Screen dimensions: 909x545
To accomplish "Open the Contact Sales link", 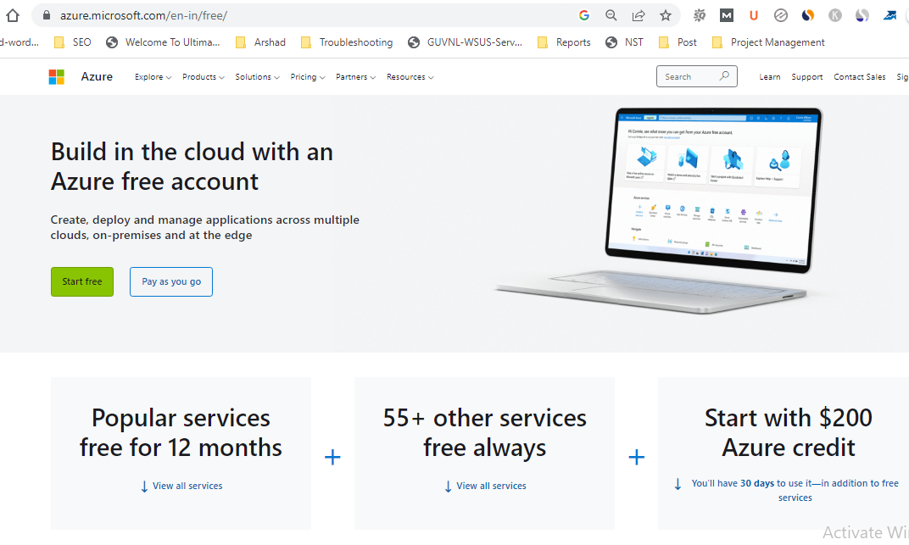I will 860,77.
